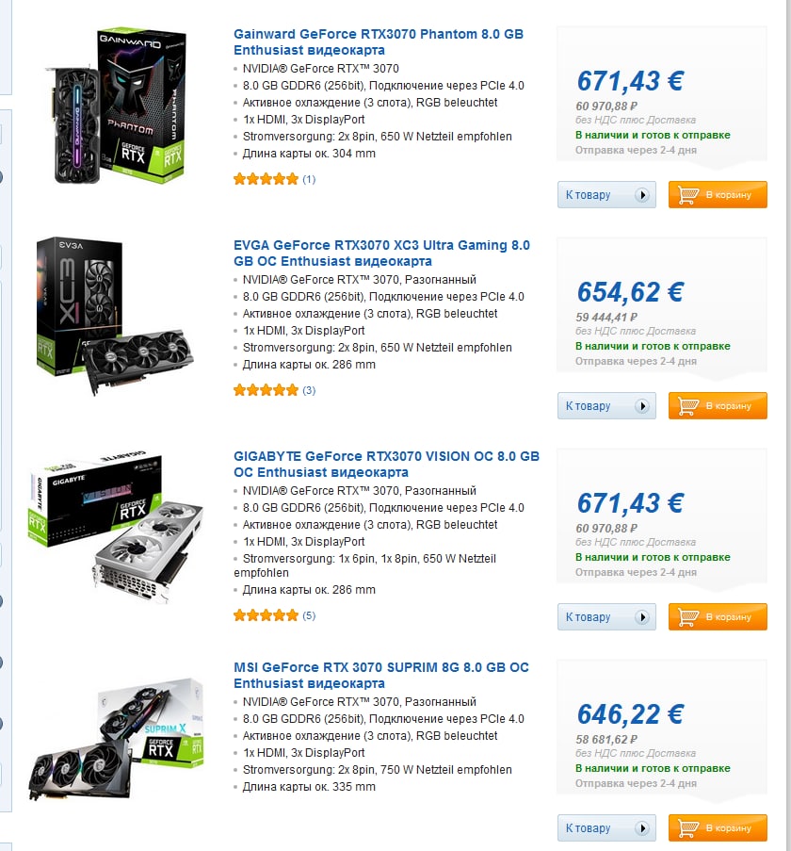Open MSI GeForce RTX 3070 SUPRIM title link

pos(381,675)
